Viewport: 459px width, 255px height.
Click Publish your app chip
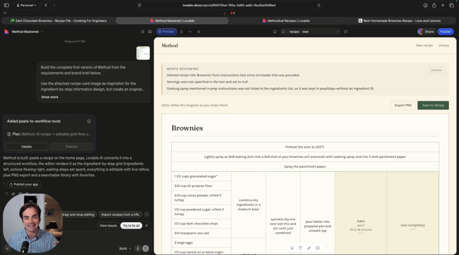[x=24, y=185]
